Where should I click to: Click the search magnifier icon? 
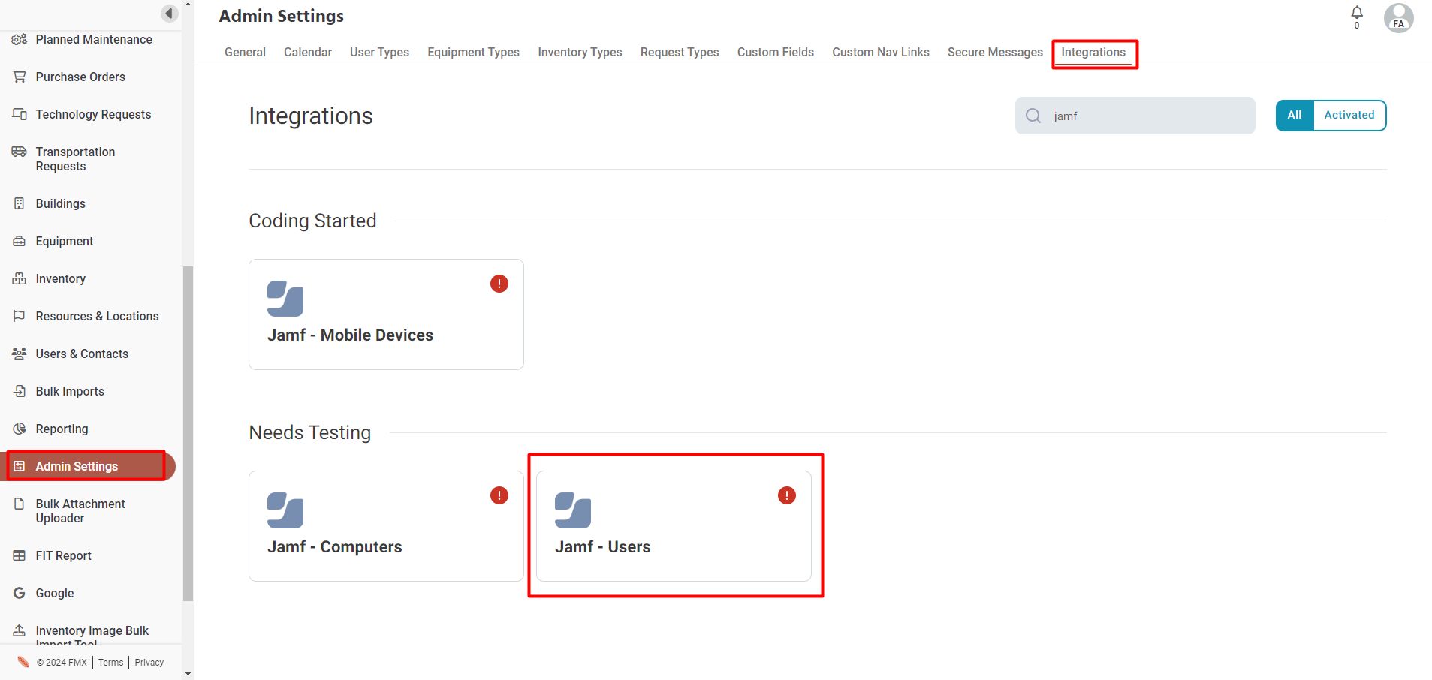pos(1033,116)
